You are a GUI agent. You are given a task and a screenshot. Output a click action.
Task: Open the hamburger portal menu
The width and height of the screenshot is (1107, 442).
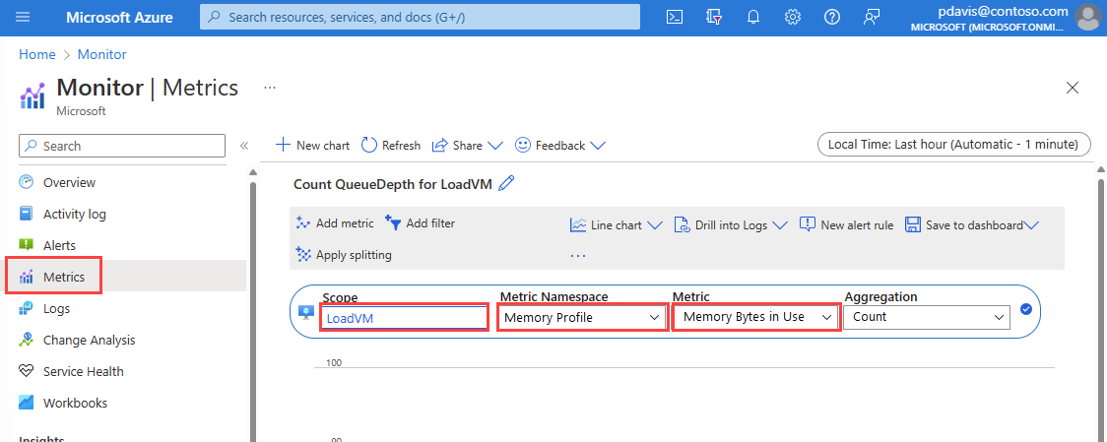24,17
